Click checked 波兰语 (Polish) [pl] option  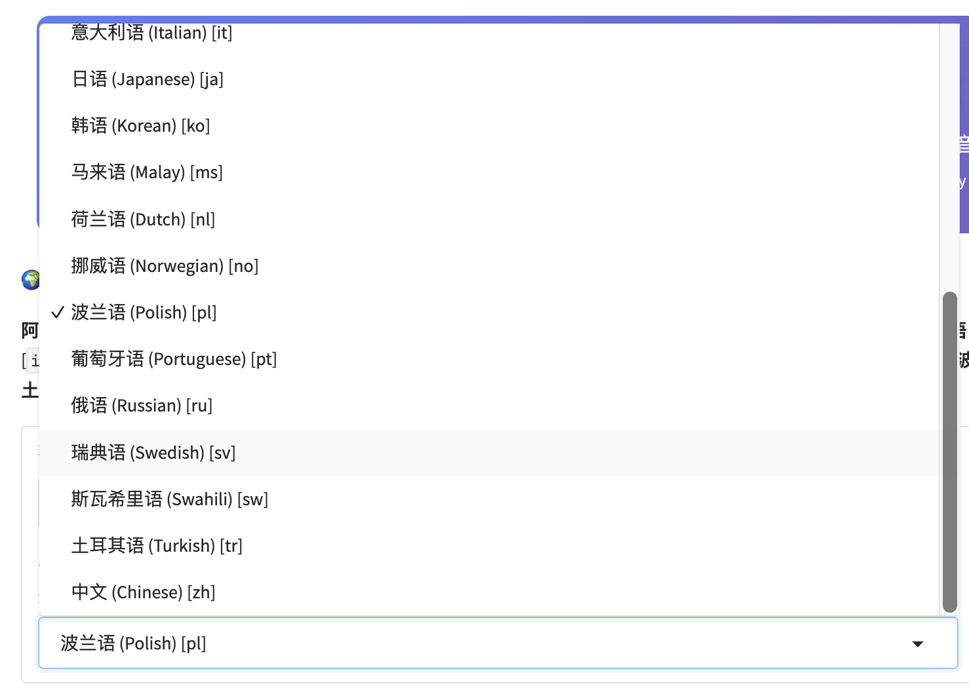point(144,313)
